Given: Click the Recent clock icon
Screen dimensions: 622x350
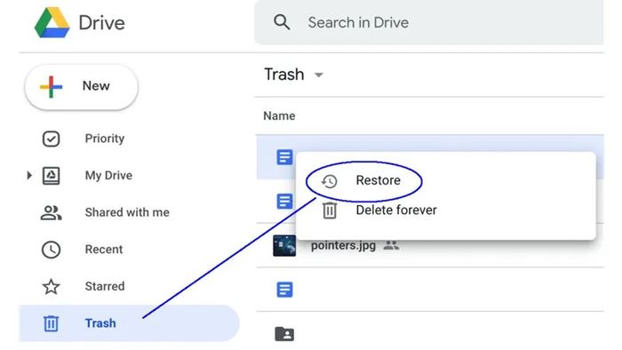Looking at the screenshot, I should pos(52,250).
